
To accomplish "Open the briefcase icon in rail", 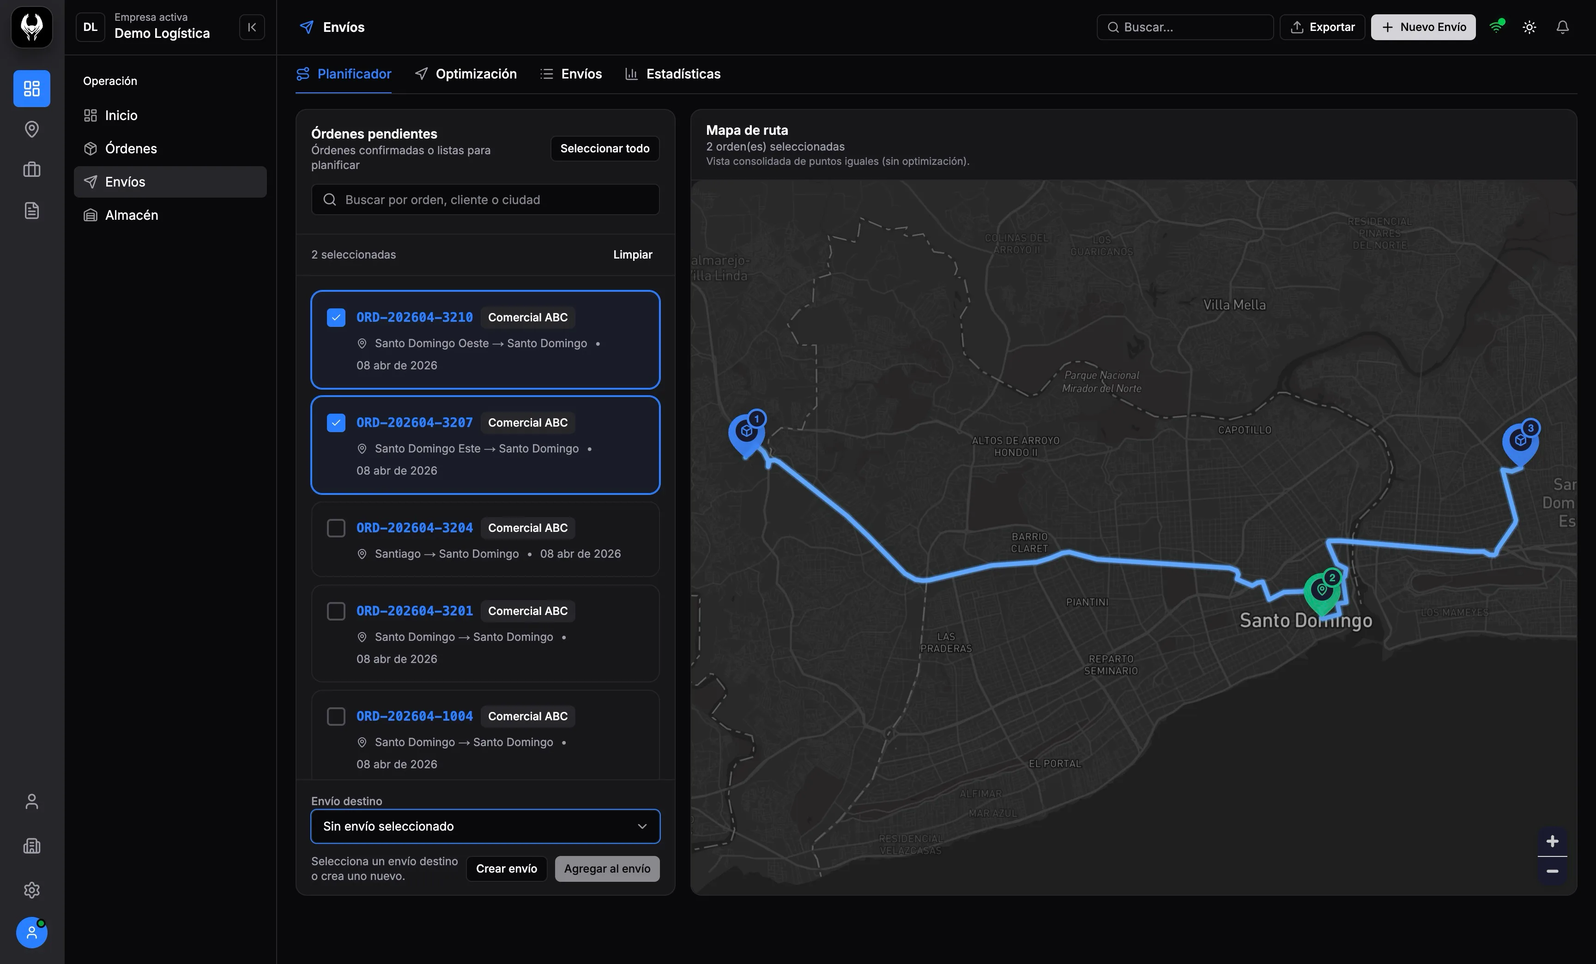I will point(32,169).
